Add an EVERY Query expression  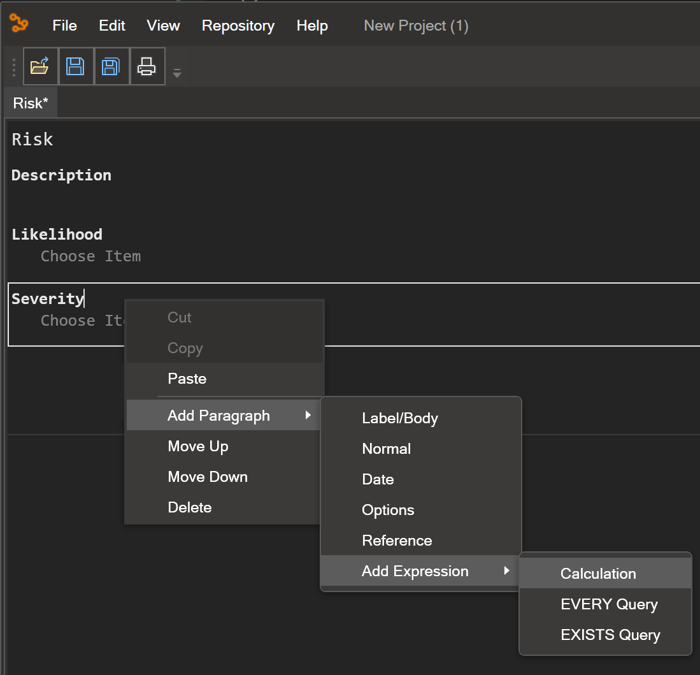pos(605,604)
